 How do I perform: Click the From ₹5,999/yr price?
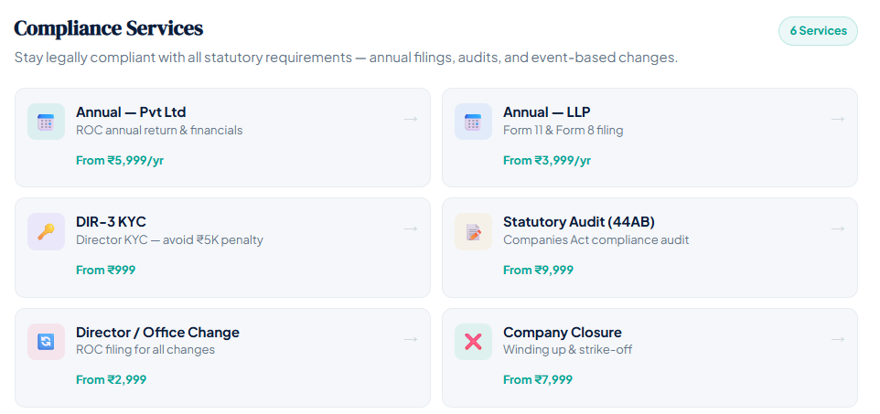click(x=120, y=160)
